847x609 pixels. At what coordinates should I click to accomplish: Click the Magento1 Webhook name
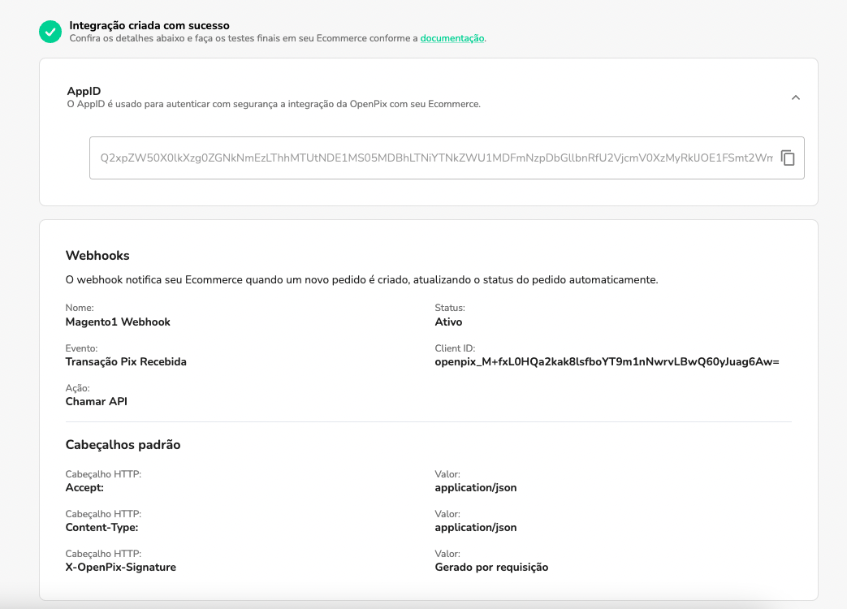[118, 322]
